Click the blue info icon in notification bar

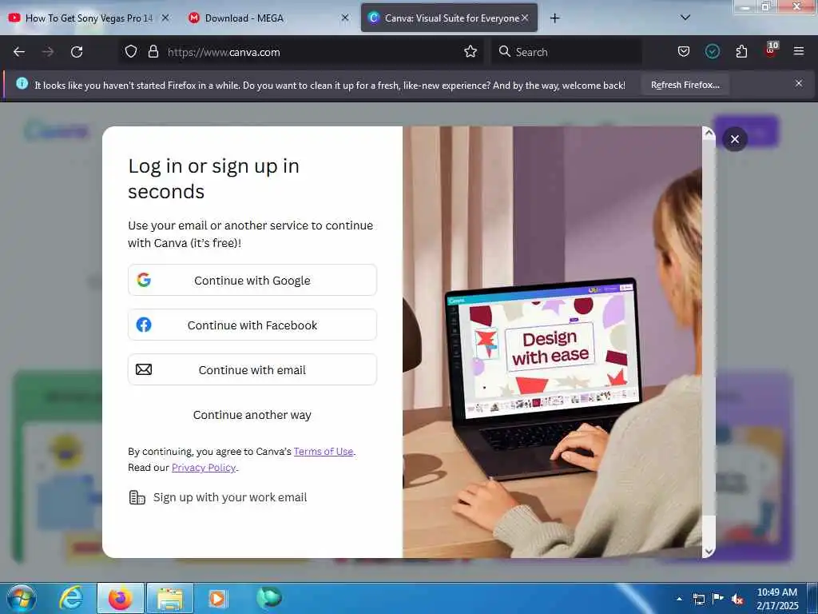[x=22, y=83]
